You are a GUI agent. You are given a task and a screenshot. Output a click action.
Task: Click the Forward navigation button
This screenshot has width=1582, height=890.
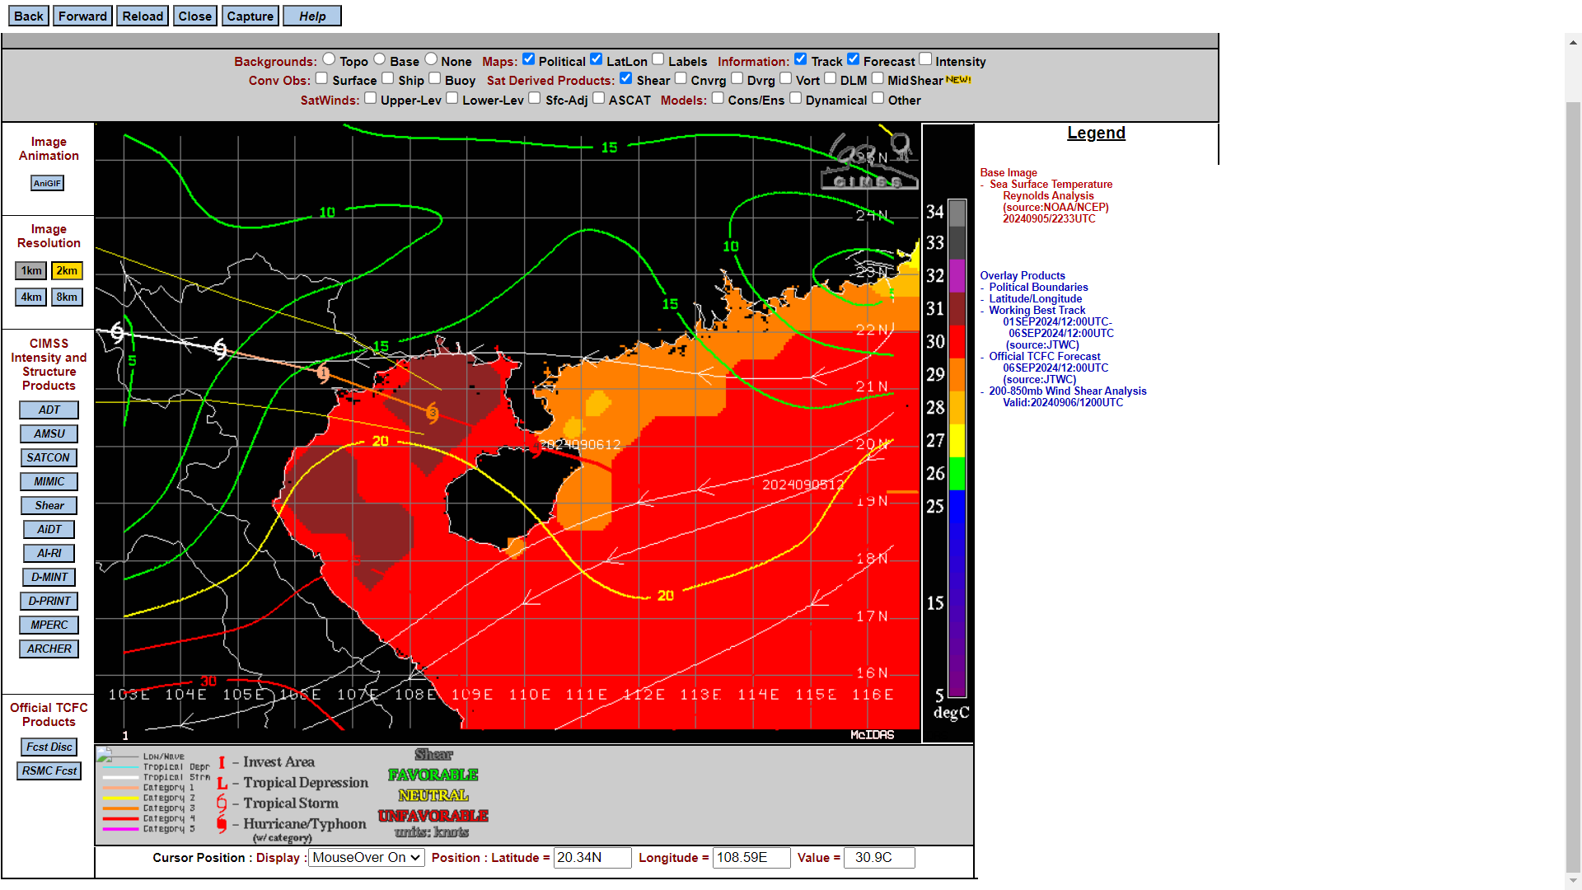coord(82,16)
